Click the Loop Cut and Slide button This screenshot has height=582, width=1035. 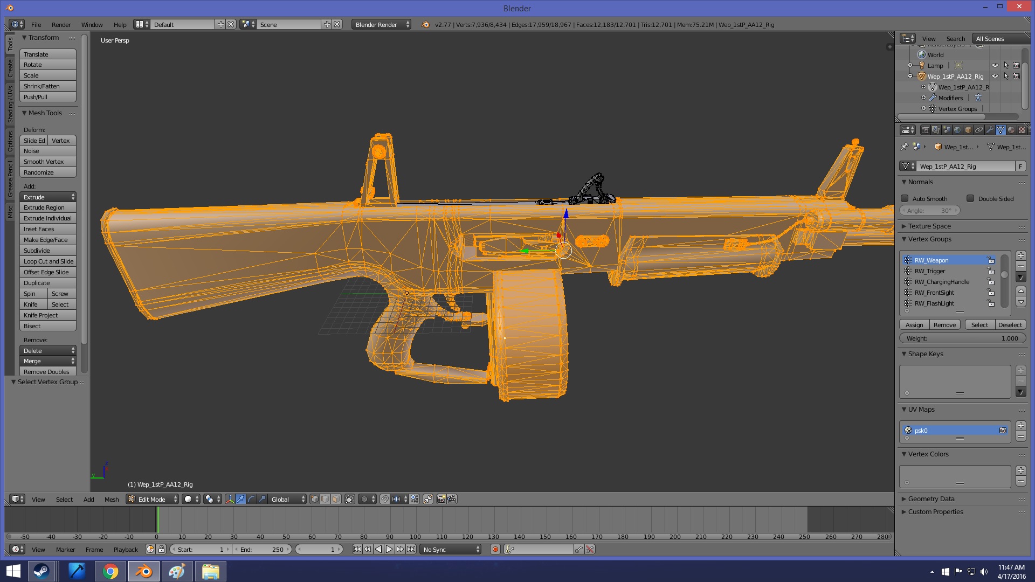[48, 261]
